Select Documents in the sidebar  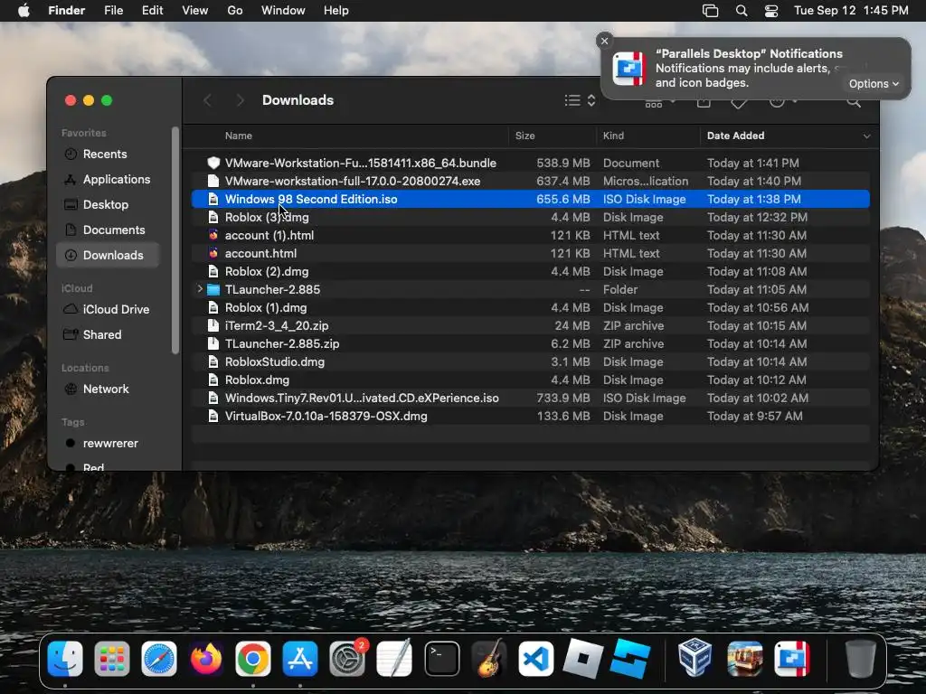(x=108, y=230)
